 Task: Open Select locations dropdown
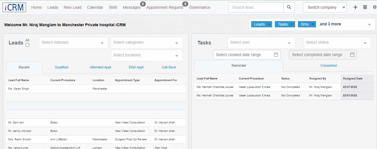(x=147, y=55)
